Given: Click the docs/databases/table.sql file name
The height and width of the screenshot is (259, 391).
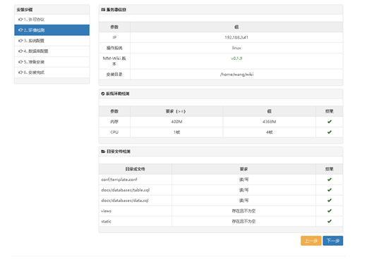Looking at the screenshot, I should (x=125, y=190).
